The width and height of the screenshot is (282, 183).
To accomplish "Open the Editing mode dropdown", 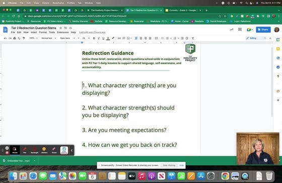I will click(x=256, y=38).
